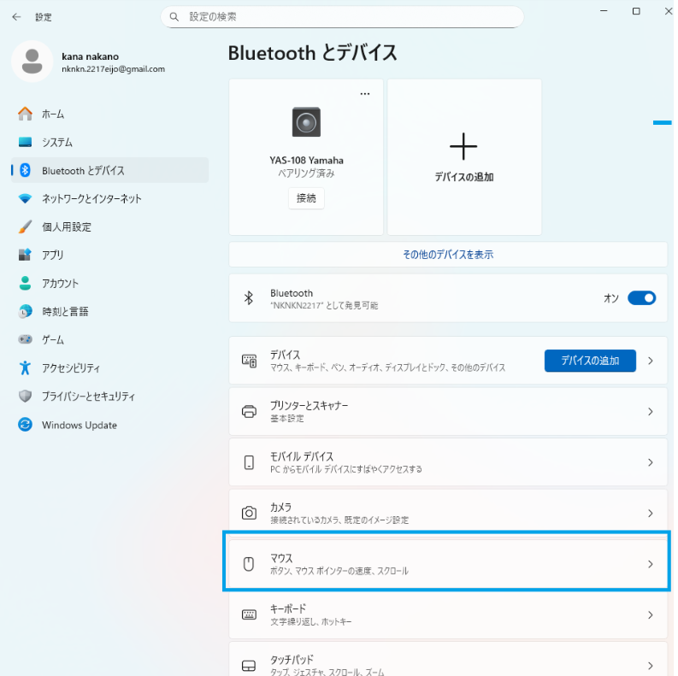This screenshot has width=678, height=676.
Task: Open Windows Update in sidebar
Action: [x=80, y=425]
